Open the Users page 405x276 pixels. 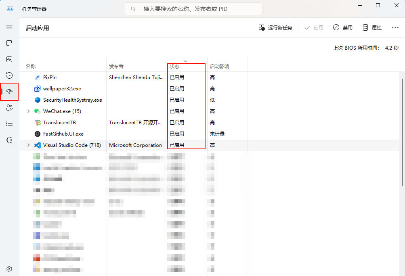point(9,107)
